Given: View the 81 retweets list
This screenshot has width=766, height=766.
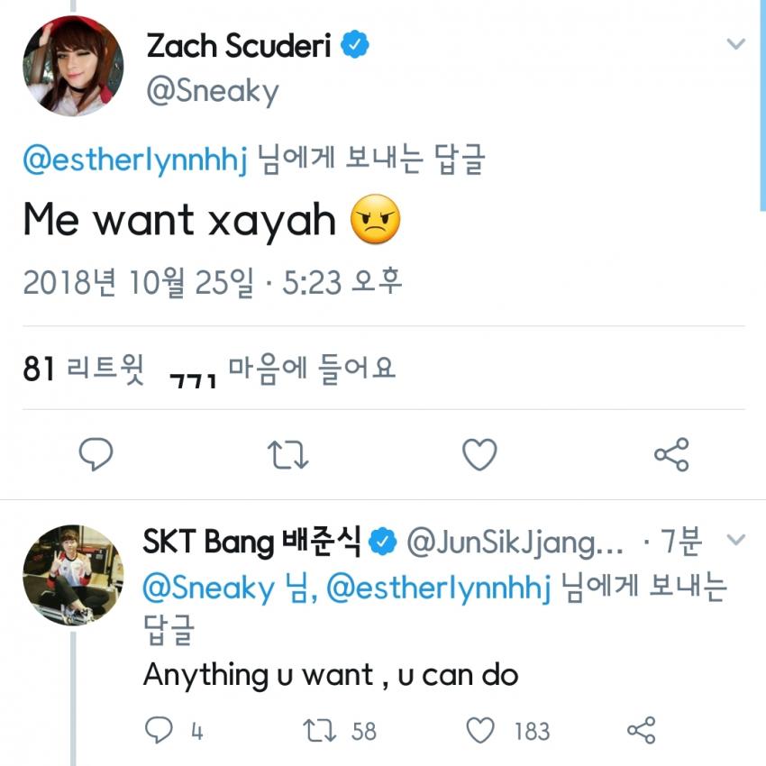Looking at the screenshot, I should click(x=83, y=369).
